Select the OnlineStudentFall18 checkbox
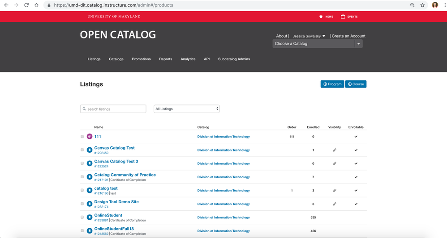This screenshot has width=447, height=238. (82, 230)
